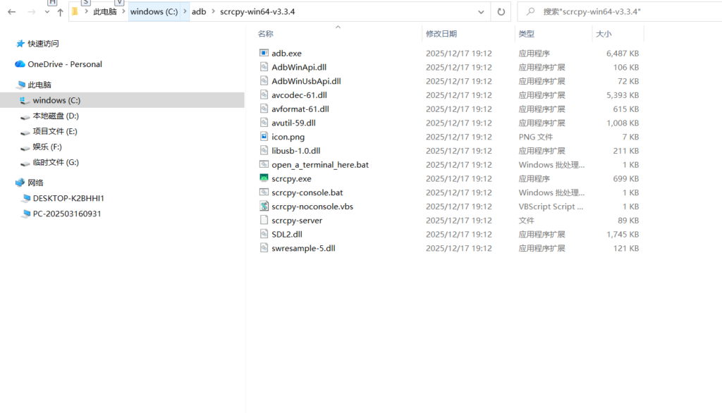
Task: Click the adb.exe file icon
Action: 264,53
